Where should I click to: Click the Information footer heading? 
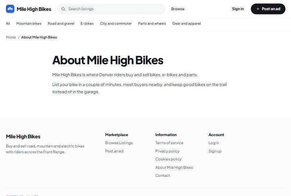(166, 135)
